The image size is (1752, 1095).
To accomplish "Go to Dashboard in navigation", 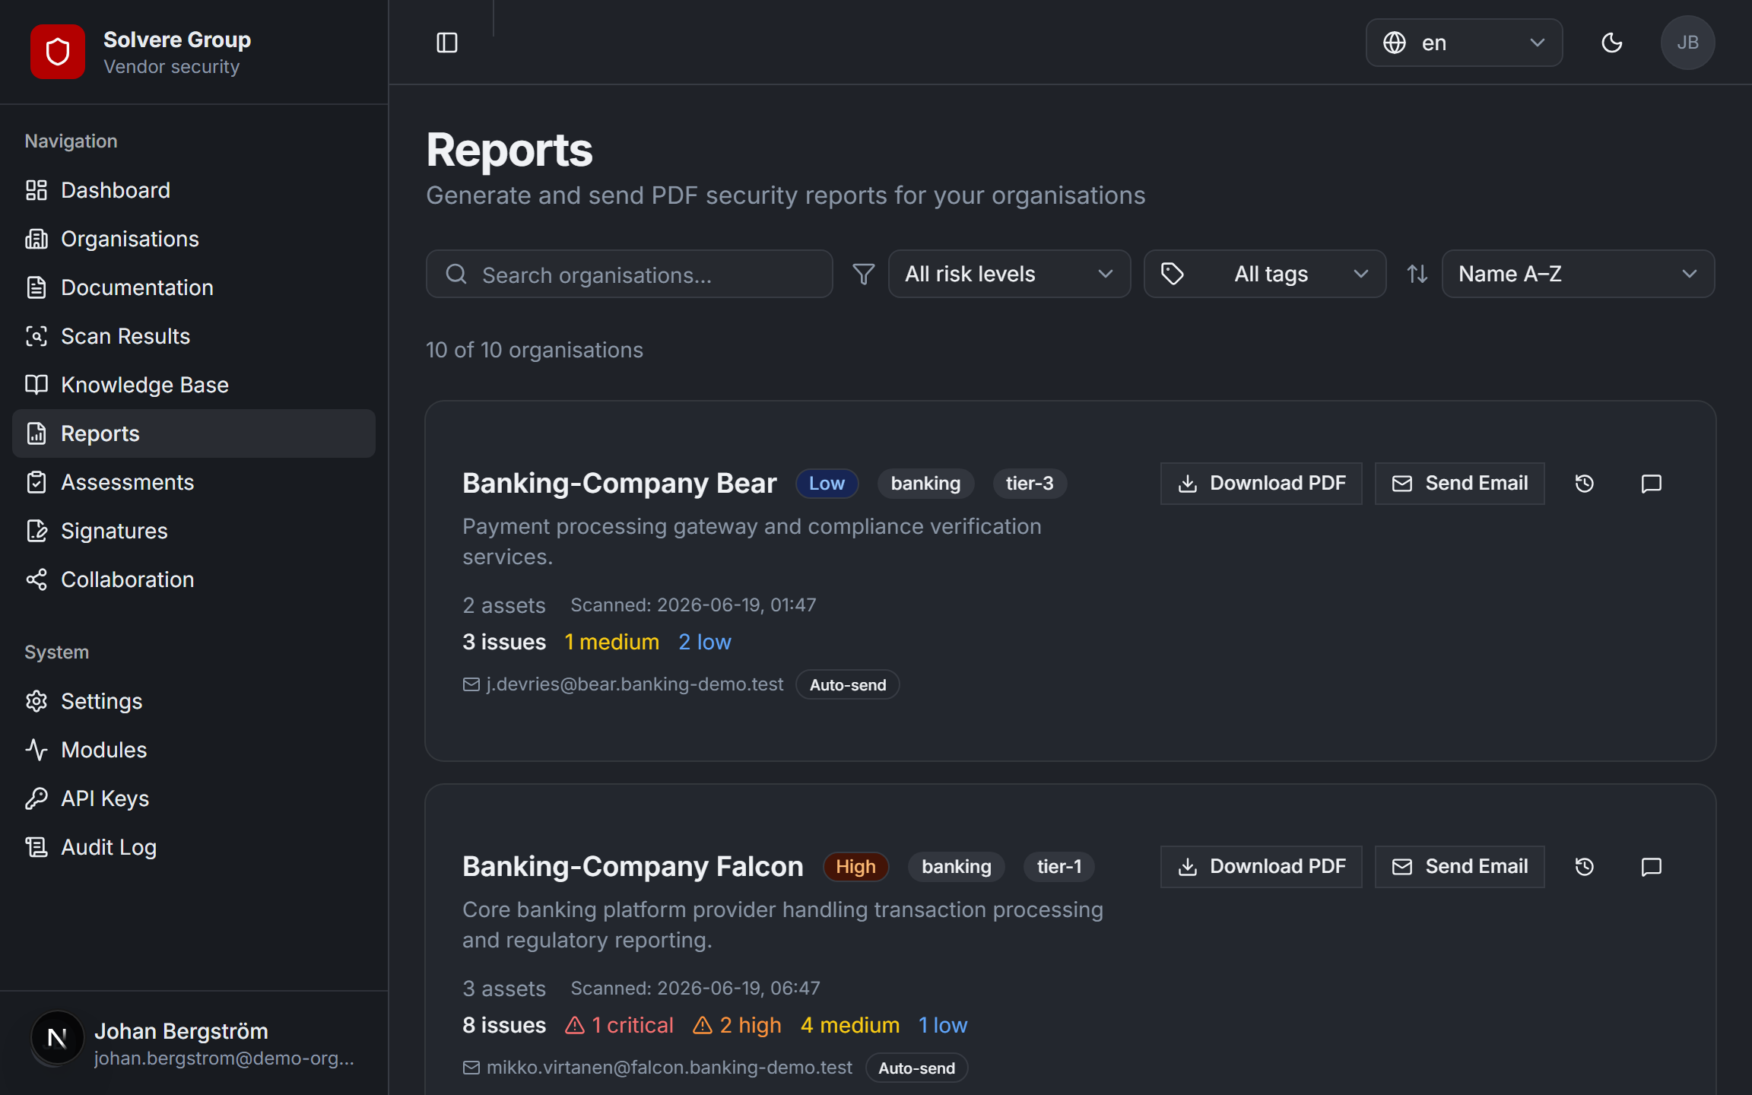I will (x=194, y=190).
